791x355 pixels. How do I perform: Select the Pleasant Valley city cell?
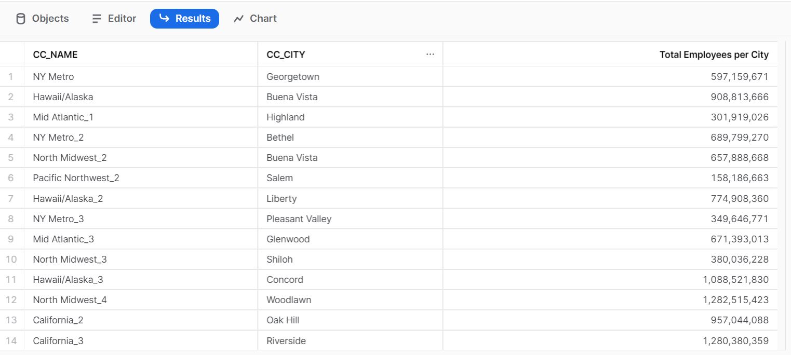(x=350, y=219)
